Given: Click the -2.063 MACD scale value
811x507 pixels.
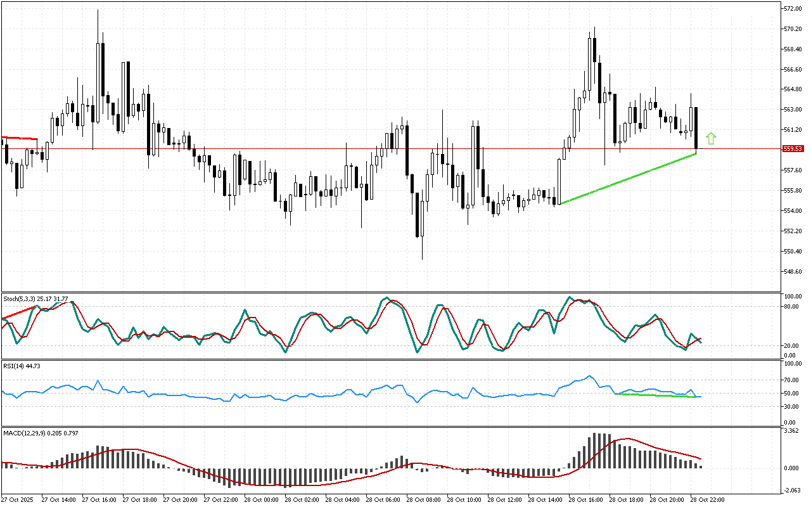Looking at the screenshot, I should 791,490.
